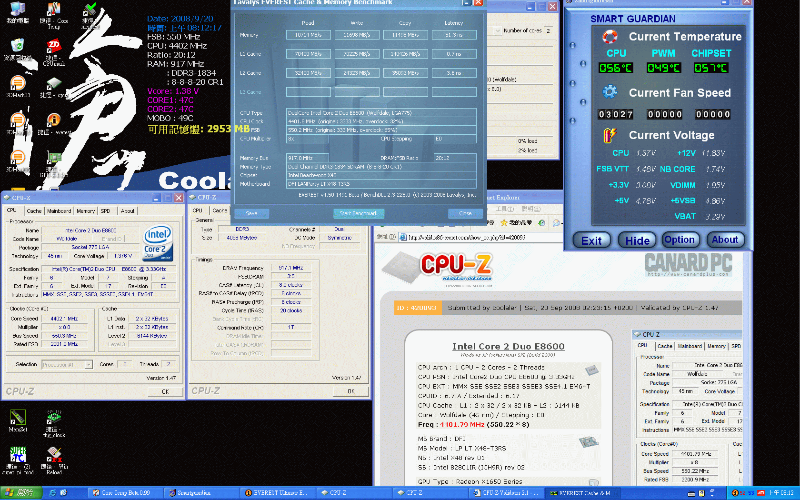Open the Windows Start button
The height and width of the screenshot is (500, 800).
[21, 493]
